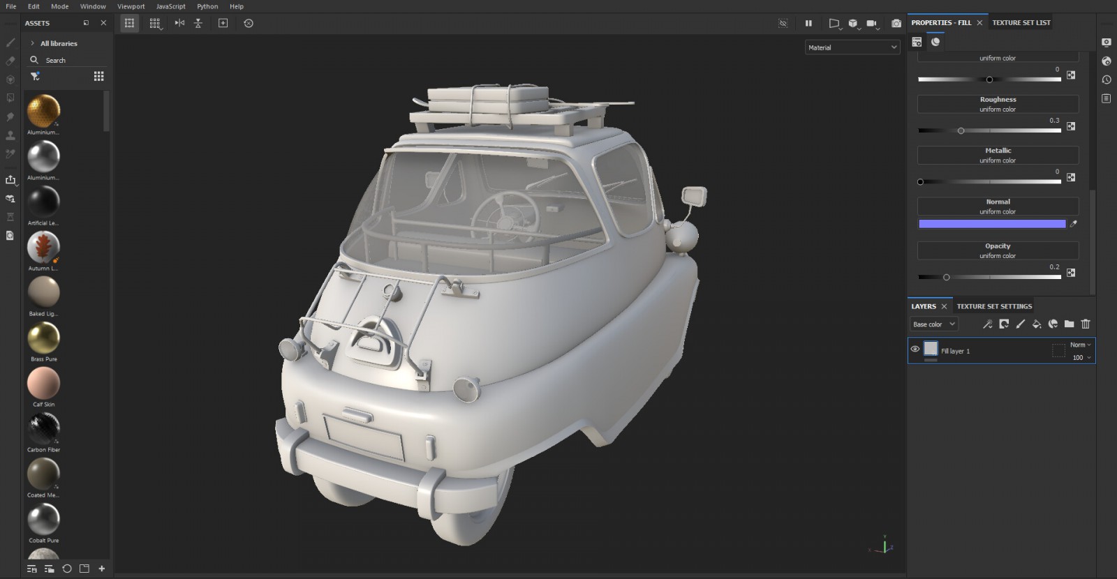The height and width of the screenshot is (579, 1117).
Task: Add a folder in Layers panel
Action: pos(1069,324)
